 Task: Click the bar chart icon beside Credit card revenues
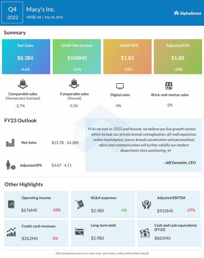tap(11, 232)
